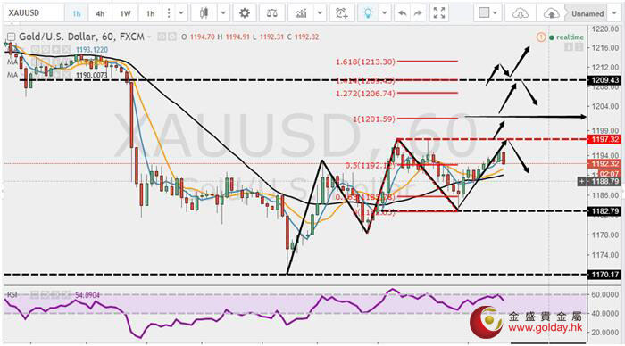This screenshot has height=346, width=625.
Task: Collapse the Gold/U.S. Dollar legend box
Action: (12, 37)
